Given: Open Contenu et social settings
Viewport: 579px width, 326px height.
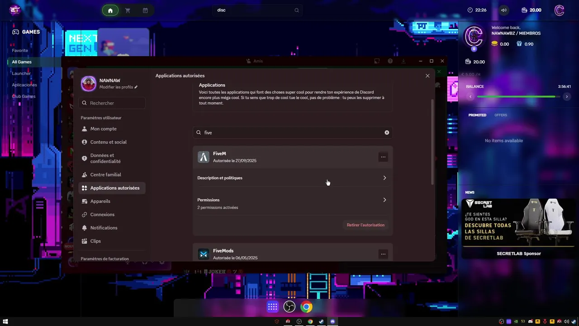Looking at the screenshot, I should coord(112,142).
